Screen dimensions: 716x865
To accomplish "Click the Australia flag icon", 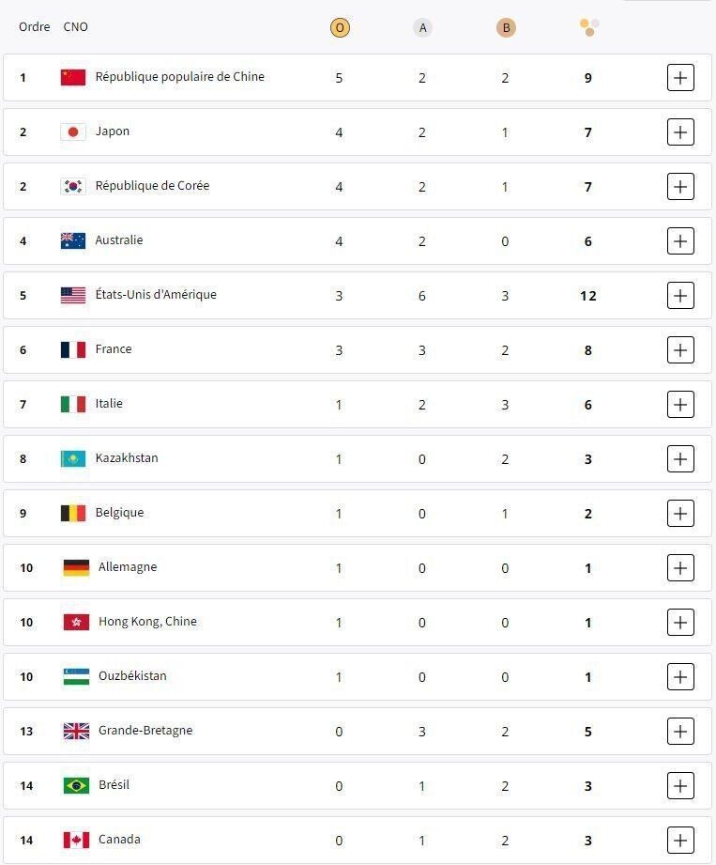I will coord(73,240).
